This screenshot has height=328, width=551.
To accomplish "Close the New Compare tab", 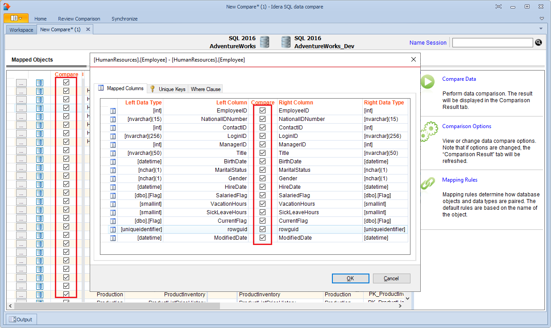I will pos(88,29).
